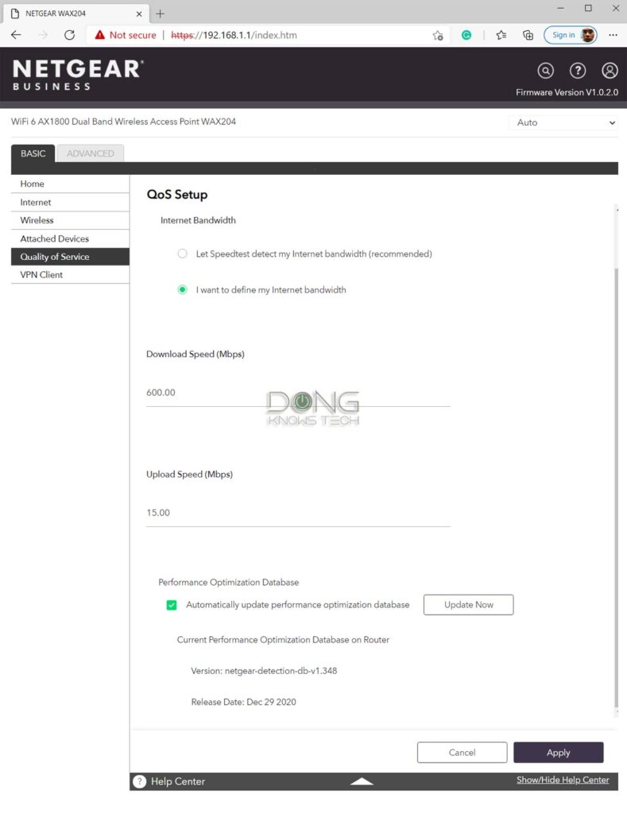Screen dimensions: 627x814
Task: Click the Show/Hide Help Center link
Action: pyautogui.click(x=563, y=780)
